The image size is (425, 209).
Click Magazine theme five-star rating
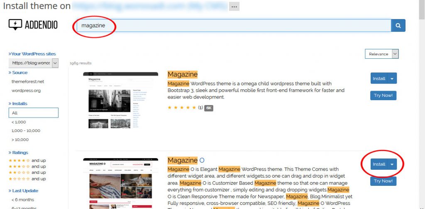182,108
